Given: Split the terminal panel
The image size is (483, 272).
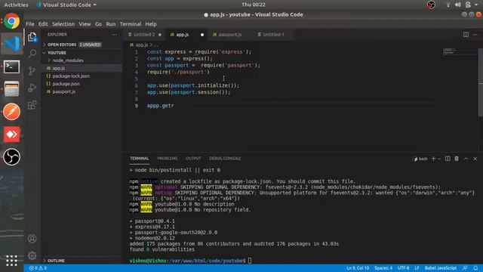Looking at the screenshot, I should [x=448, y=159].
